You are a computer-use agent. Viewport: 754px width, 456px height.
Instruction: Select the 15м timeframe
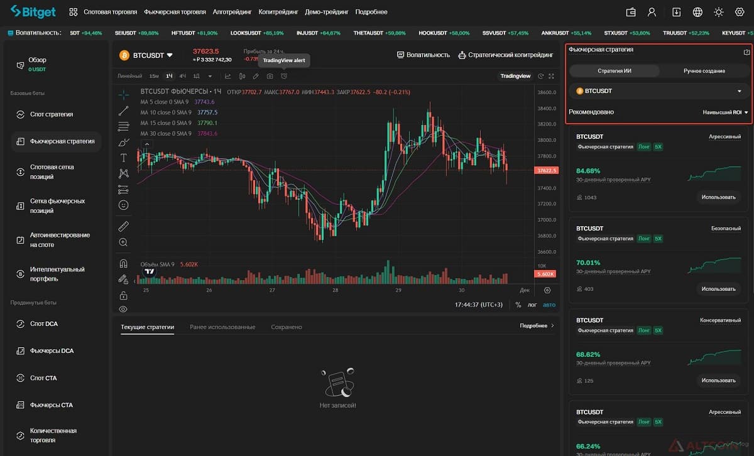(x=154, y=76)
